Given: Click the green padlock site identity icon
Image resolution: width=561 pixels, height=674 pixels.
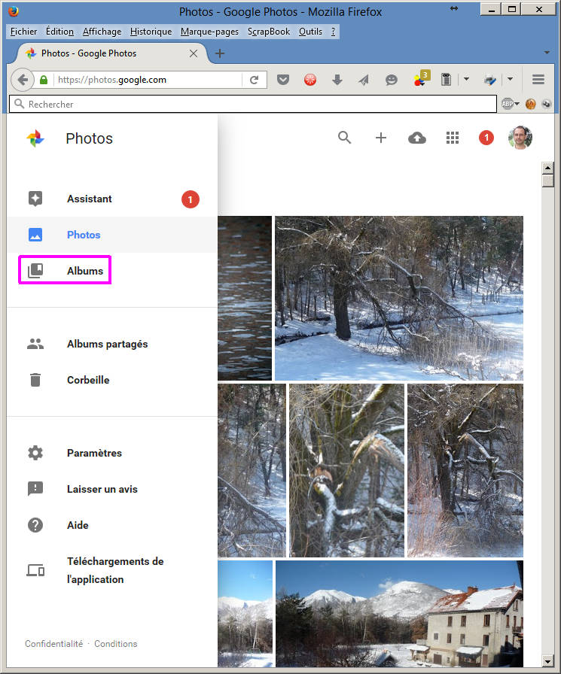Looking at the screenshot, I should pyautogui.click(x=44, y=80).
